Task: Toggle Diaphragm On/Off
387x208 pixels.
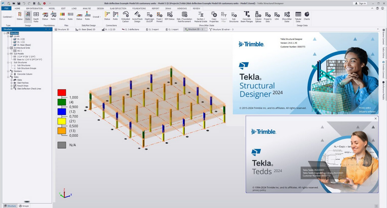Action: (149, 17)
